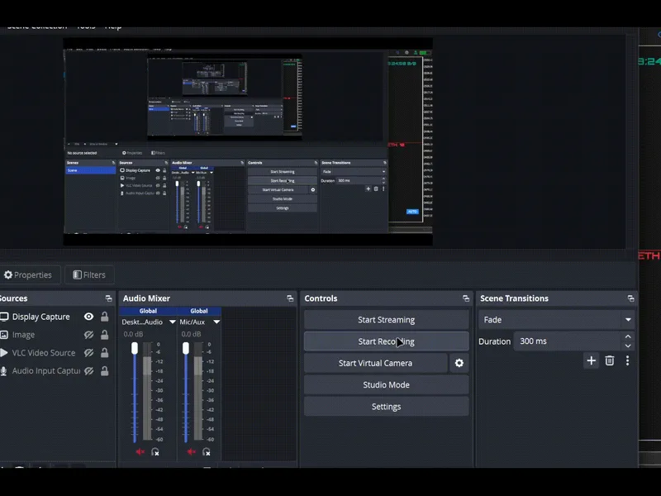Open source Properties
Screen dimensions: 661x496
(x=28, y=275)
